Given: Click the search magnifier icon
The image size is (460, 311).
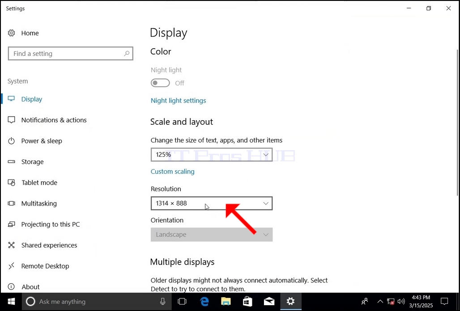Looking at the screenshot, I should pos(127,54).
